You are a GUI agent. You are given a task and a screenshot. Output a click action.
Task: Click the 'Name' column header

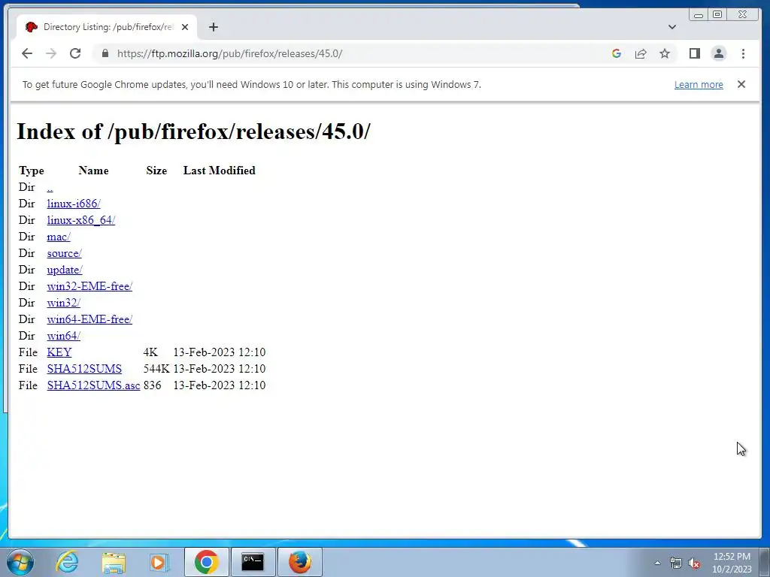(x=94, y=171)
